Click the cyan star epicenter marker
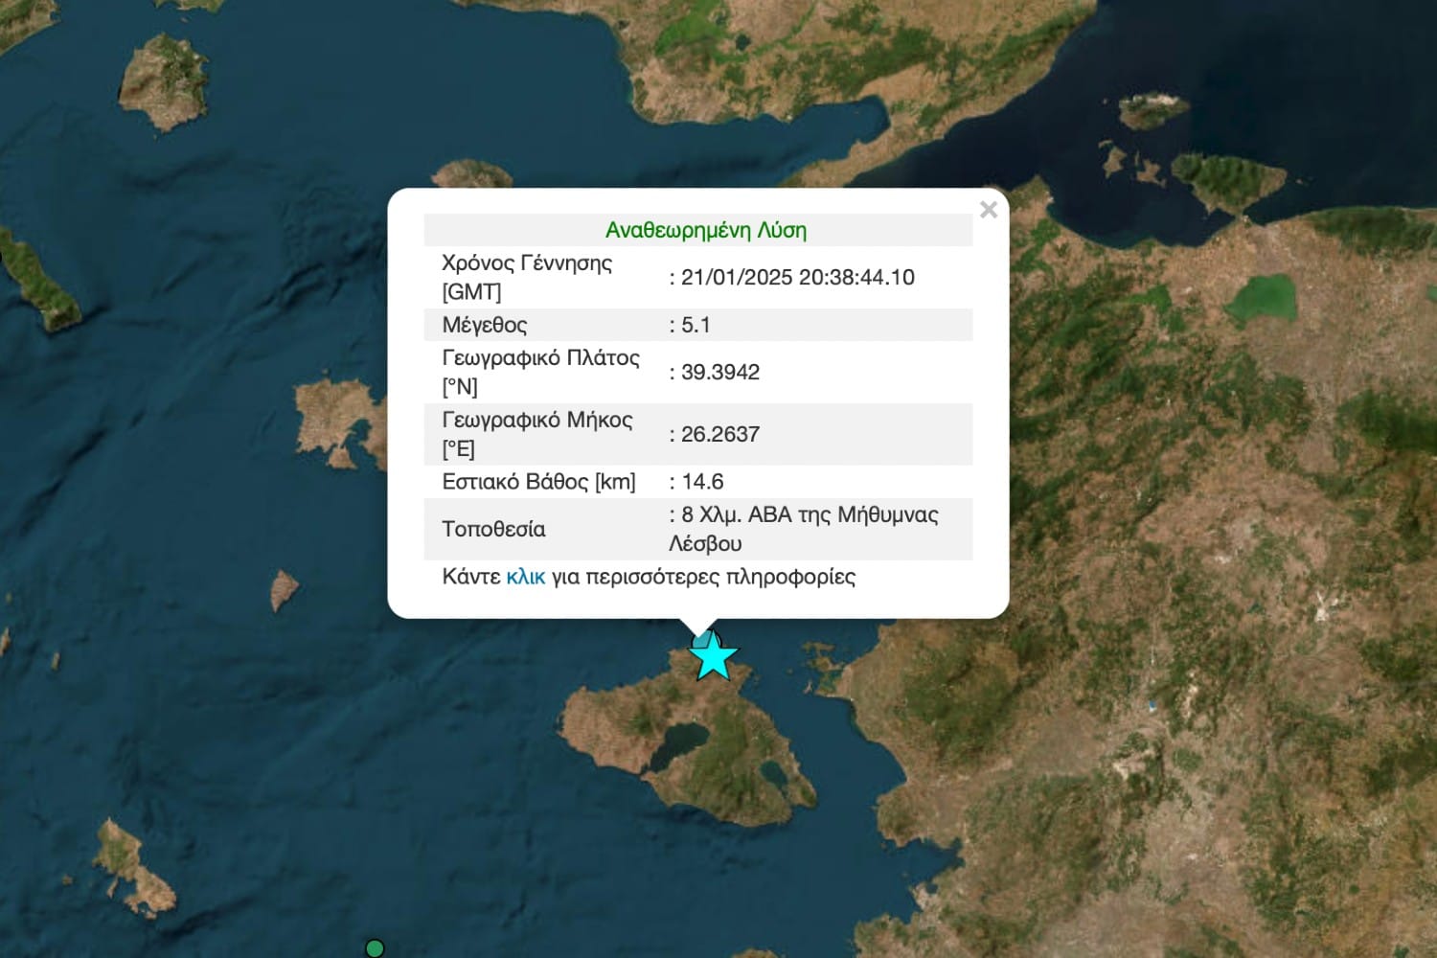The image size is (1437, 958). point(714,659)
